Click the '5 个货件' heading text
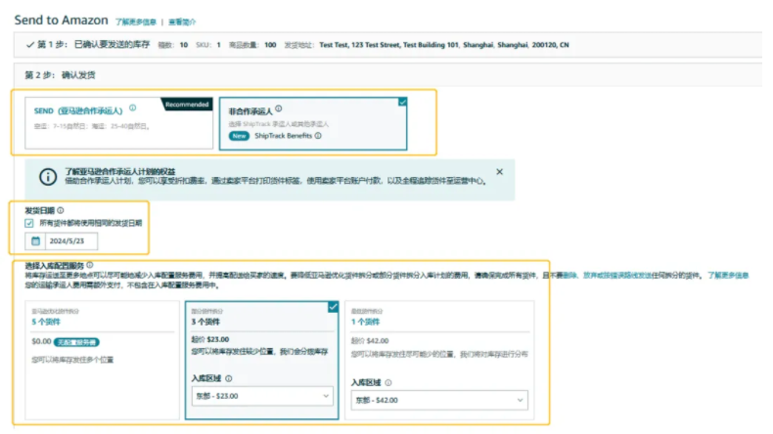The width and height of the screenshot is (773, 434). 46,323
